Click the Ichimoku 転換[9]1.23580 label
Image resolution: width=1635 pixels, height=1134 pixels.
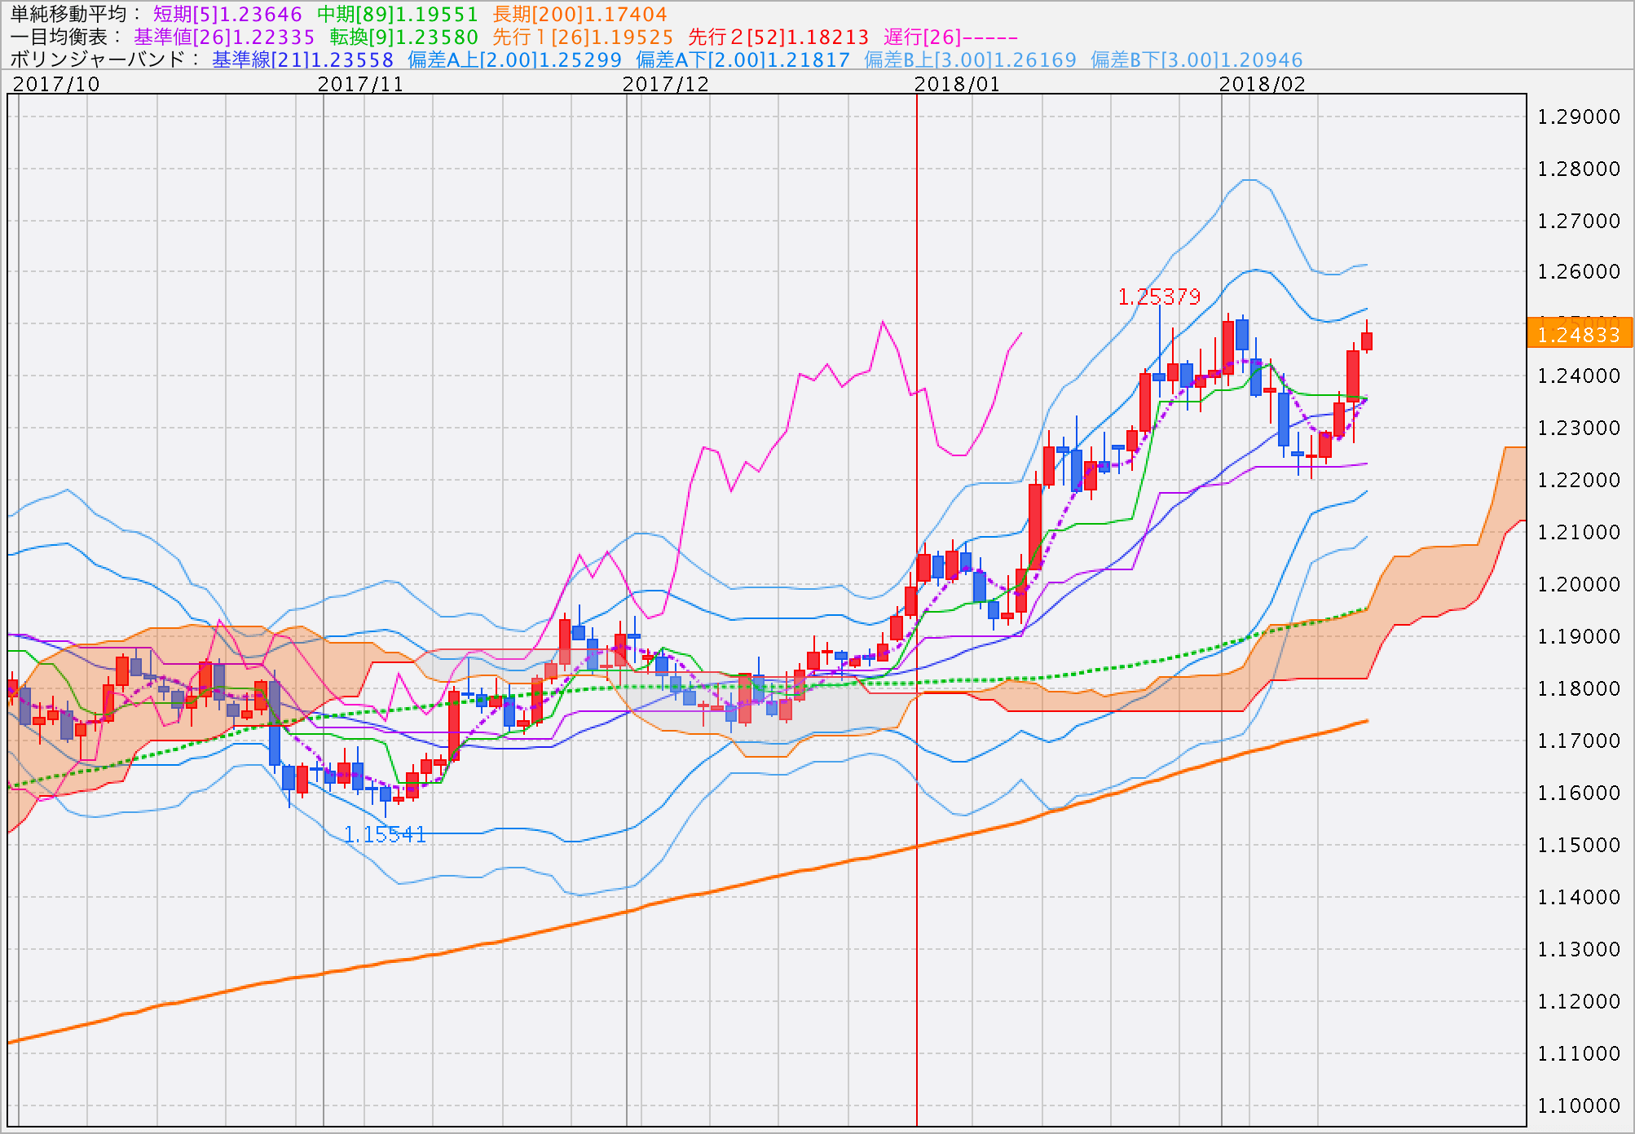pos(404,37)
